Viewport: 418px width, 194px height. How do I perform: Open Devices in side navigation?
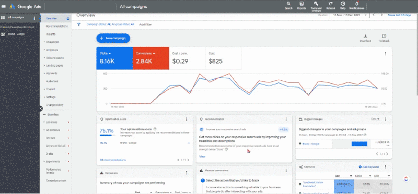(50, 138)
